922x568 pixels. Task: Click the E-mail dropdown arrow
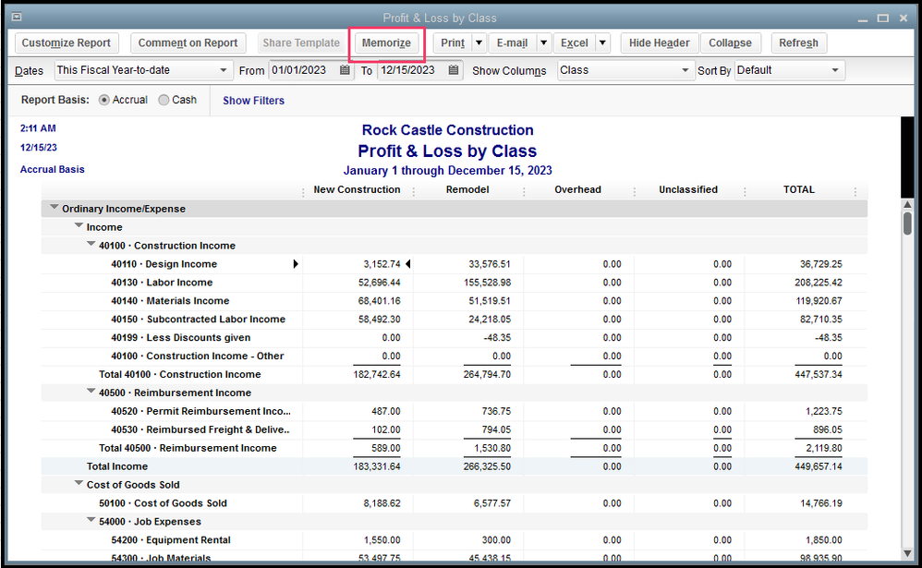pyautogui.click(x=543, y=42)
